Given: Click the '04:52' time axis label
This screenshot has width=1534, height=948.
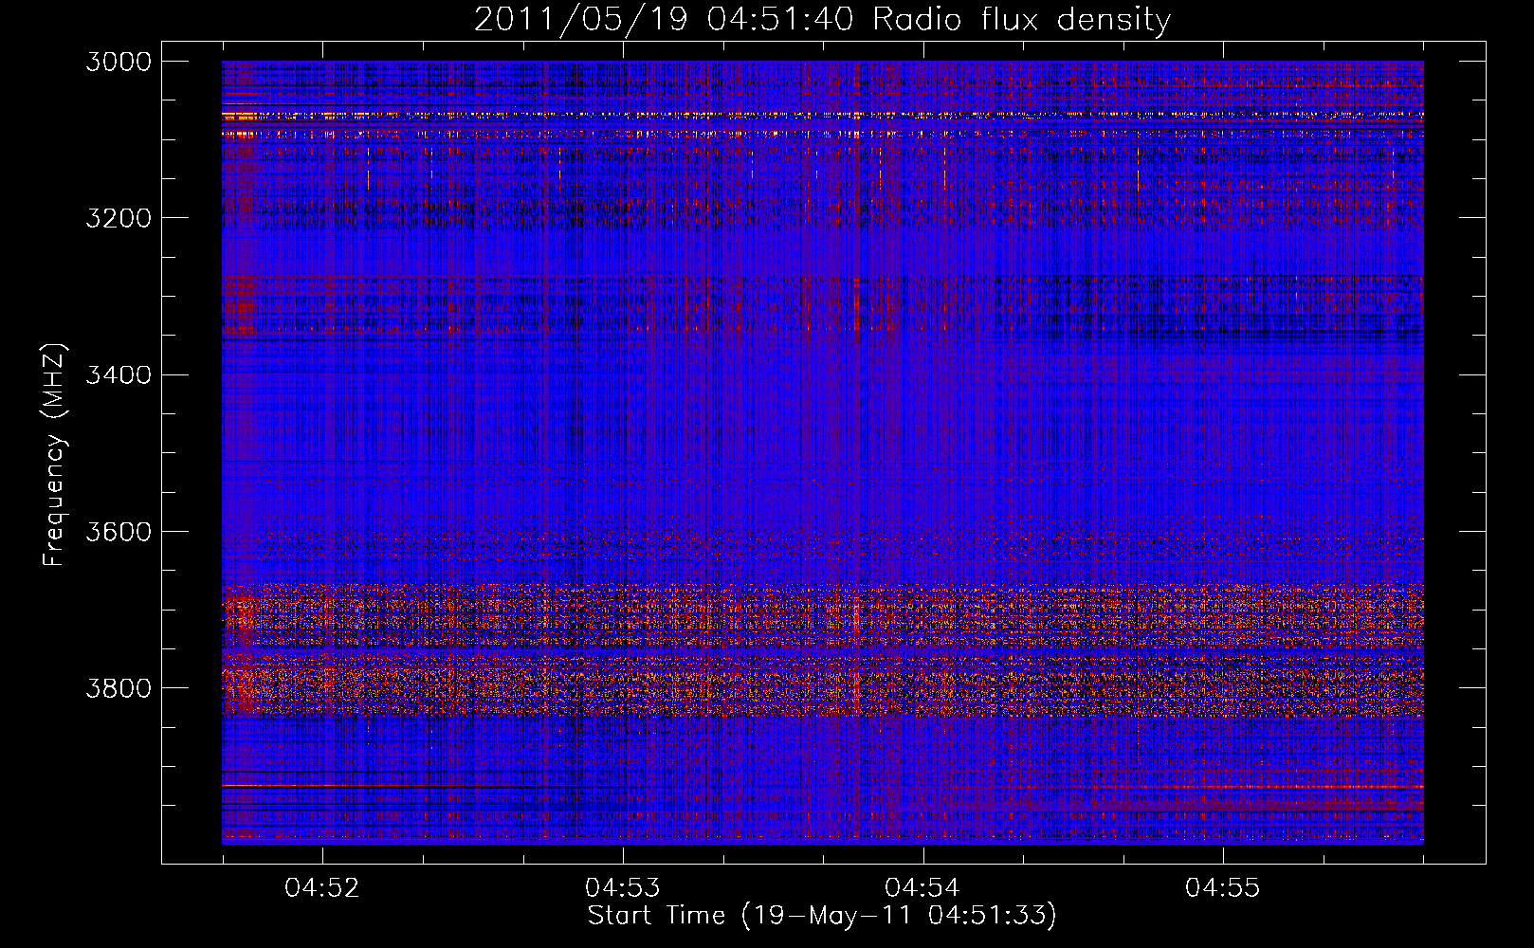Looking at the screenshot, I should (322, 888).
